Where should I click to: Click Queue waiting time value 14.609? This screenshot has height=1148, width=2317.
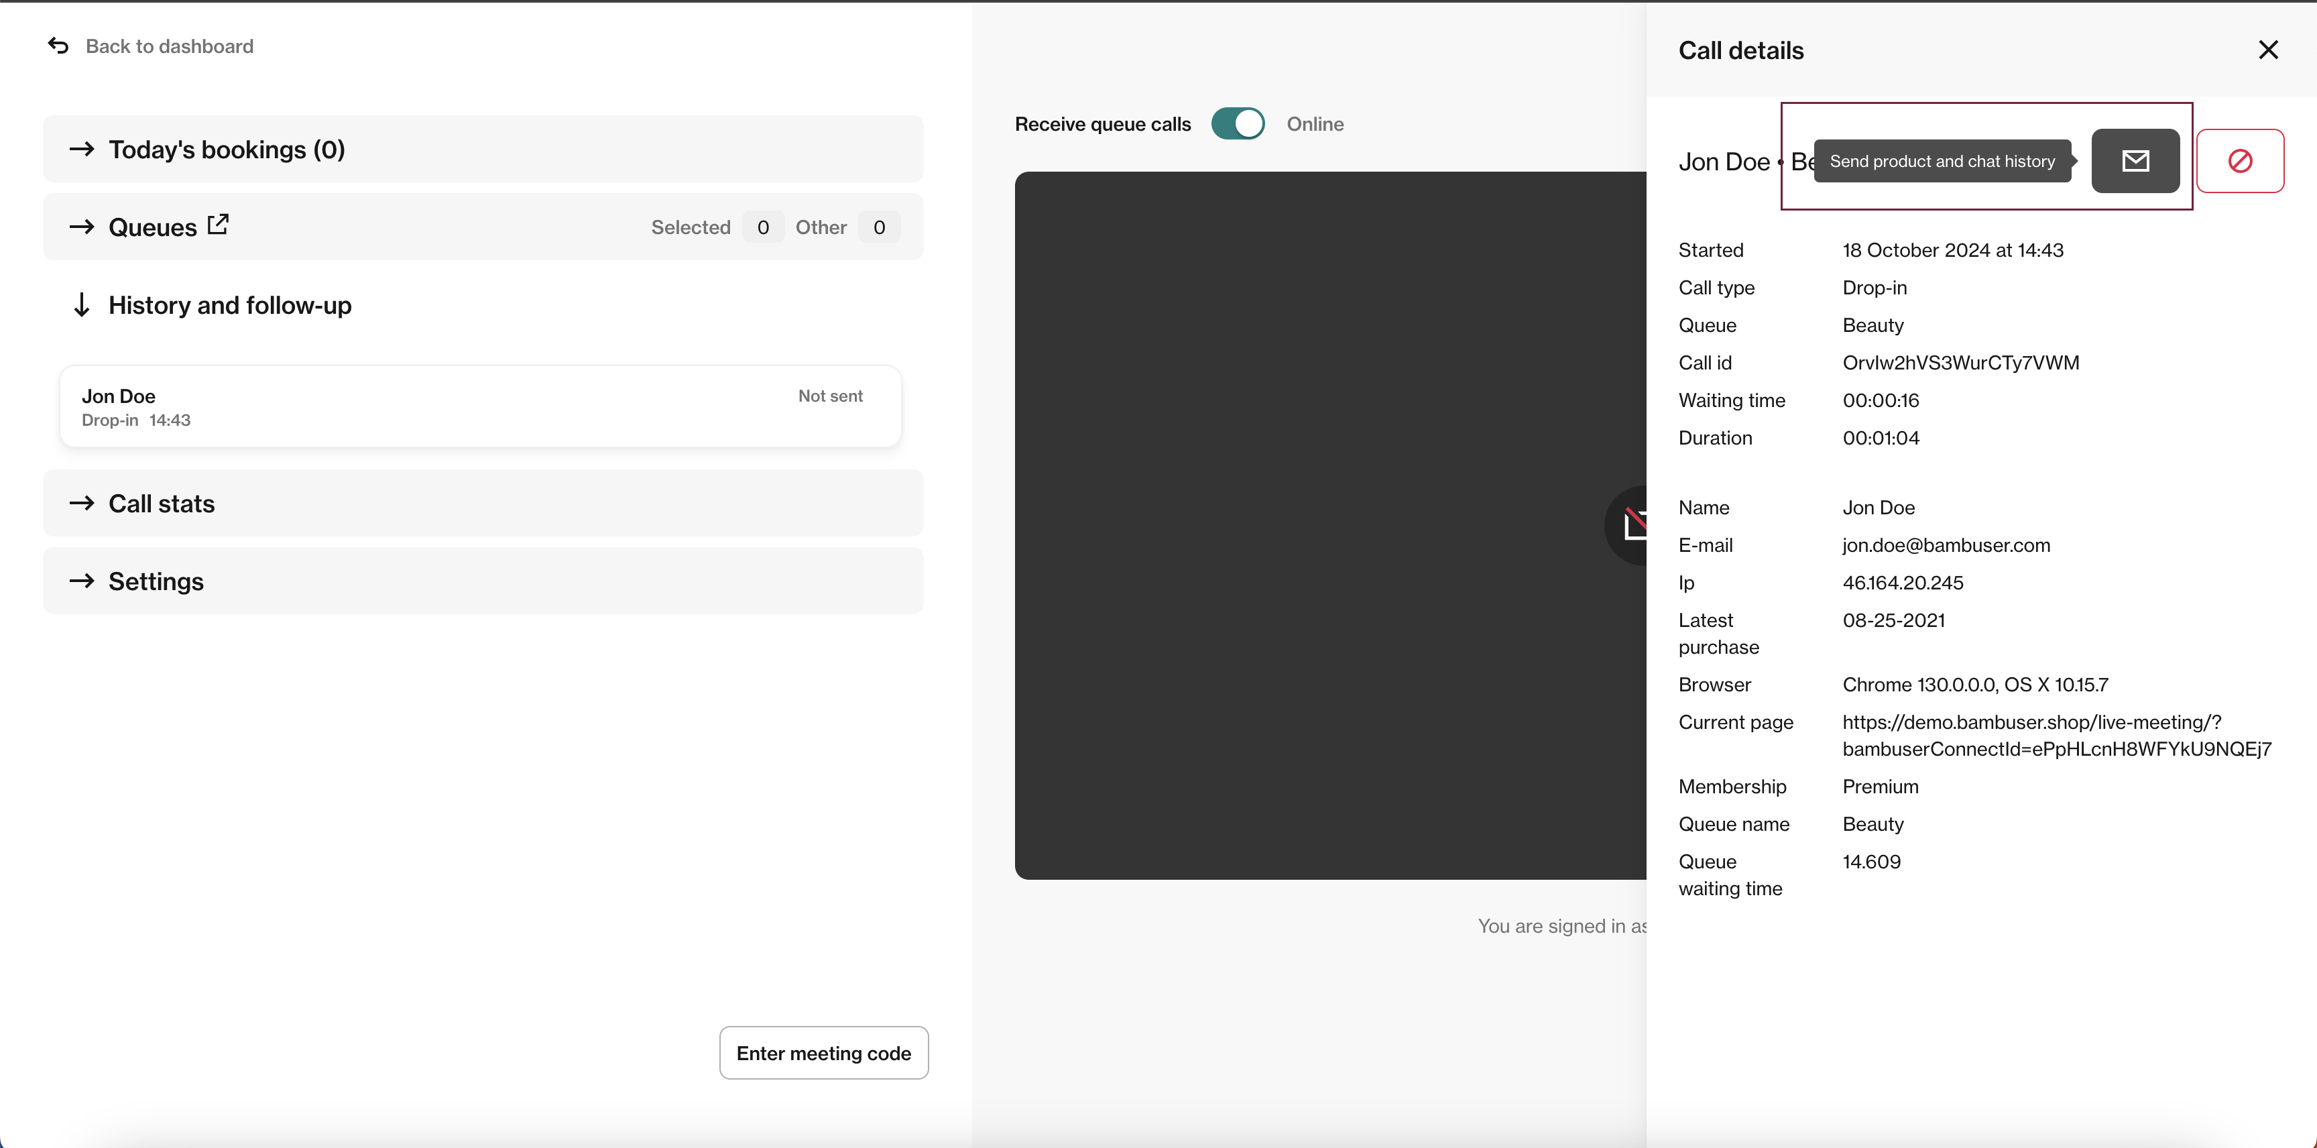pyautogui.click(x=1871, y=862)
